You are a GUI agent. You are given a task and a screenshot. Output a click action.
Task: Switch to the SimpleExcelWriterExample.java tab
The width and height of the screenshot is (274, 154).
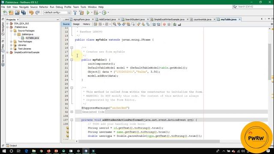(x=169, y=19)
